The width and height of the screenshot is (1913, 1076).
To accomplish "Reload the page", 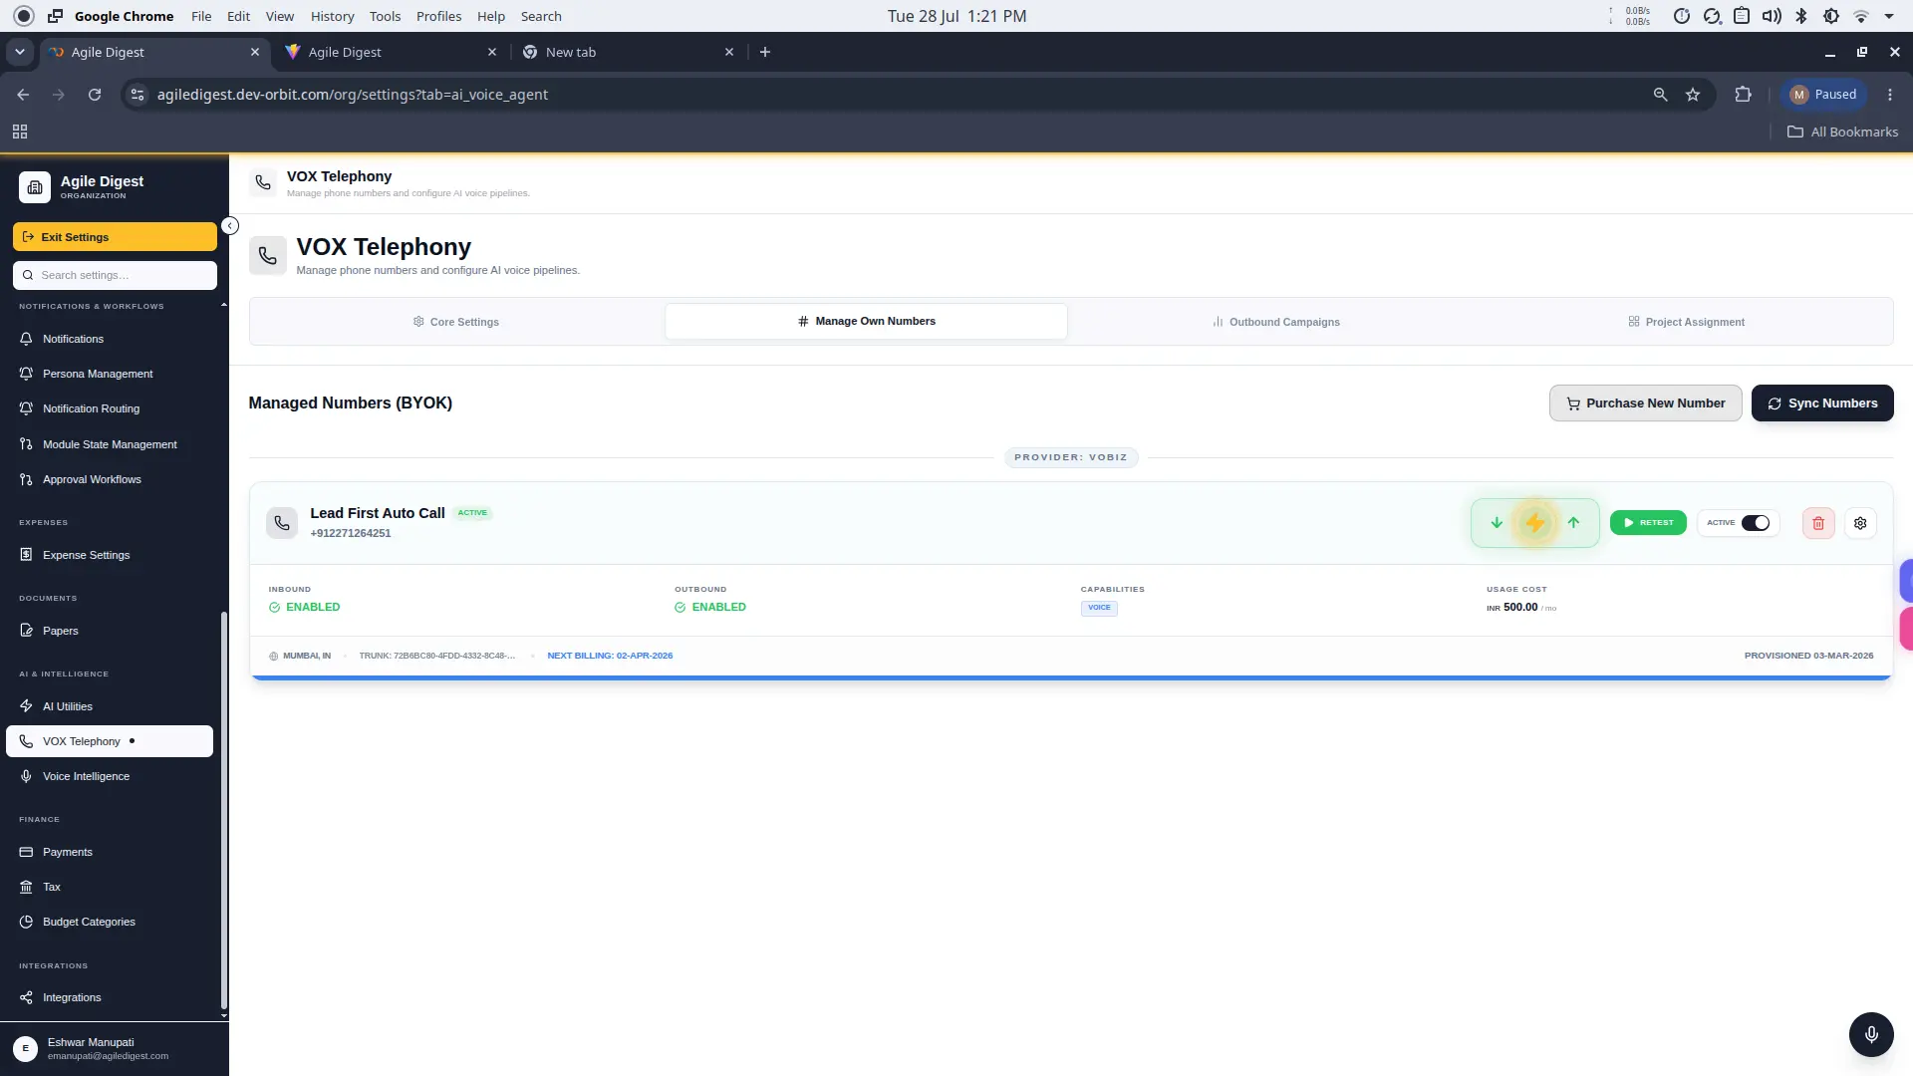I will tap(95, 95).
